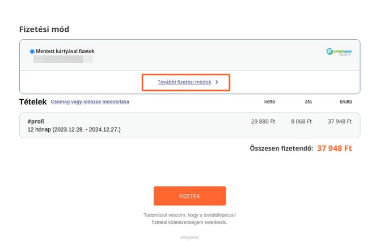Click the Tudomásul veszem disclaimer text
Viewport: 380px width, 246px height.
coord(189,219)
